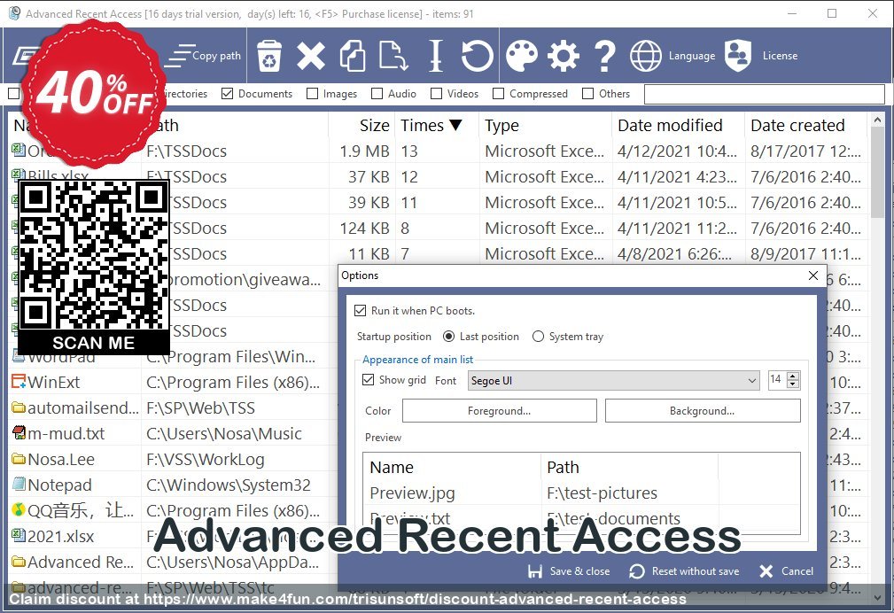Click the search input field
The image size is (894, 613).
764,94
